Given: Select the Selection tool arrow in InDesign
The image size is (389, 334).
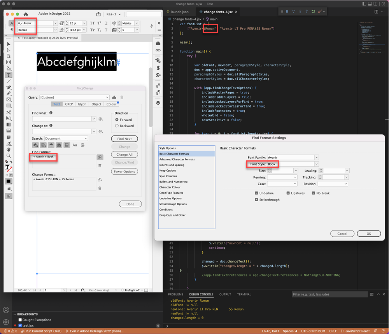Looking at the screenshot, I should [9, 44].
